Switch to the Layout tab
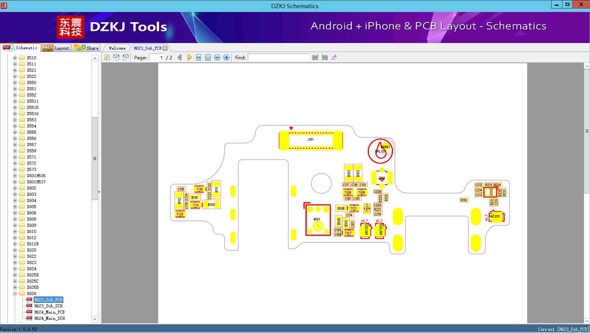This screenshot has width=590, height=333. [x=55, y=48]
